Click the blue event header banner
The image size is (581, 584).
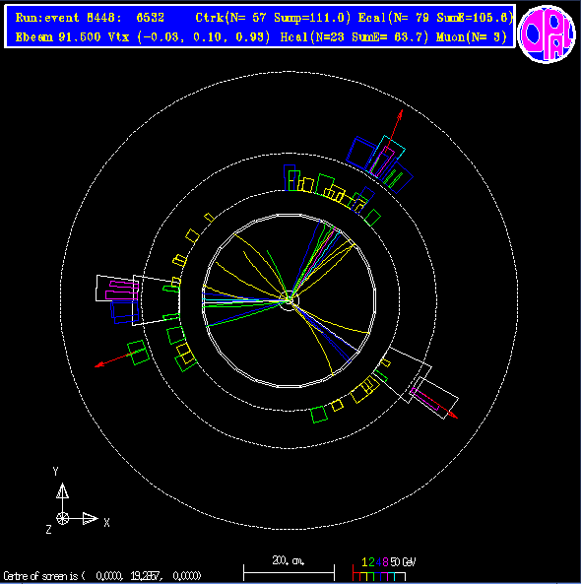point(260,27)
